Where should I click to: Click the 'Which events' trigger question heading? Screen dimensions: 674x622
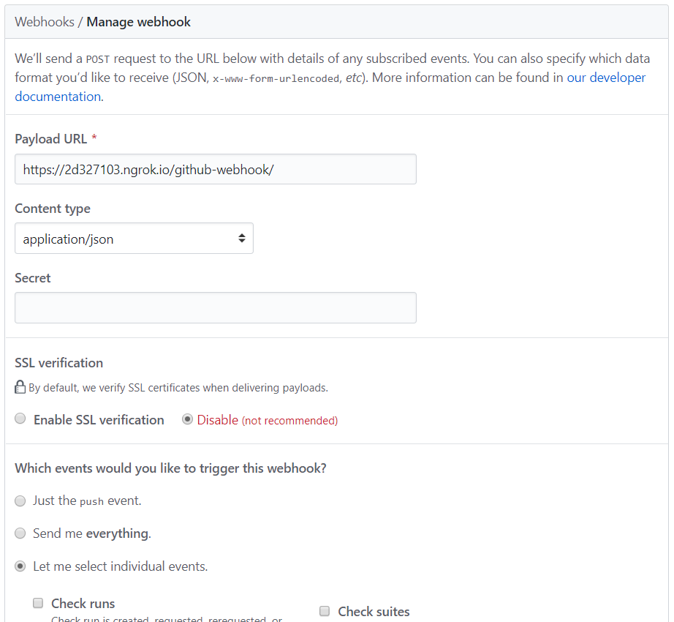[x=170, y=468]
